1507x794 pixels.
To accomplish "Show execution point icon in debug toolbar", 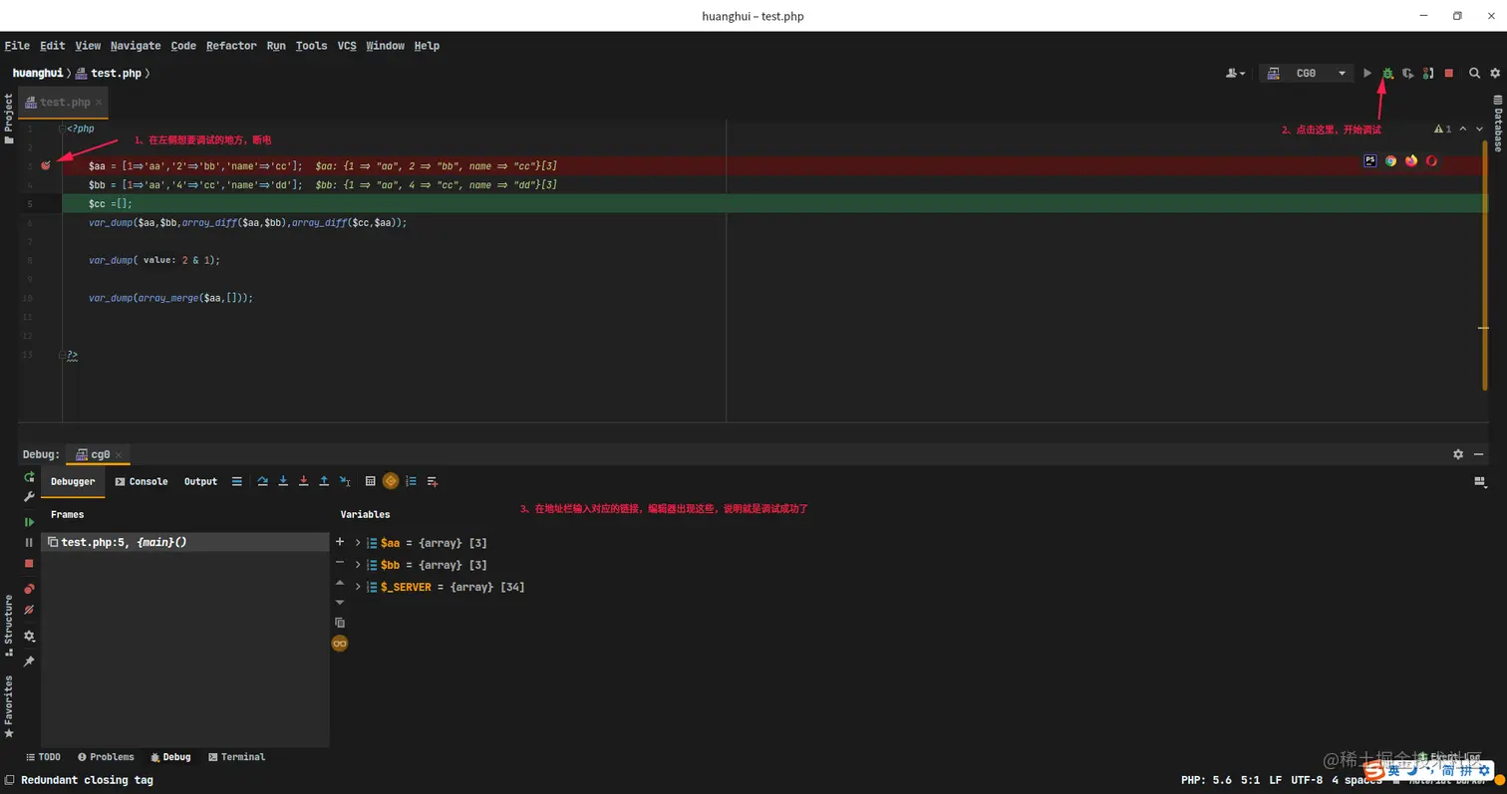I will point(236,481).
